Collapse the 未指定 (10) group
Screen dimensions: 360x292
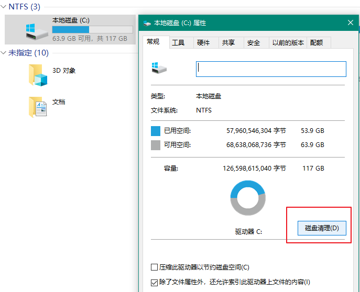point(4,52)
